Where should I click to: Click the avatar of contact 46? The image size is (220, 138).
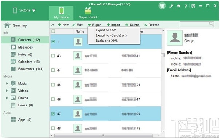click(77, 99)
